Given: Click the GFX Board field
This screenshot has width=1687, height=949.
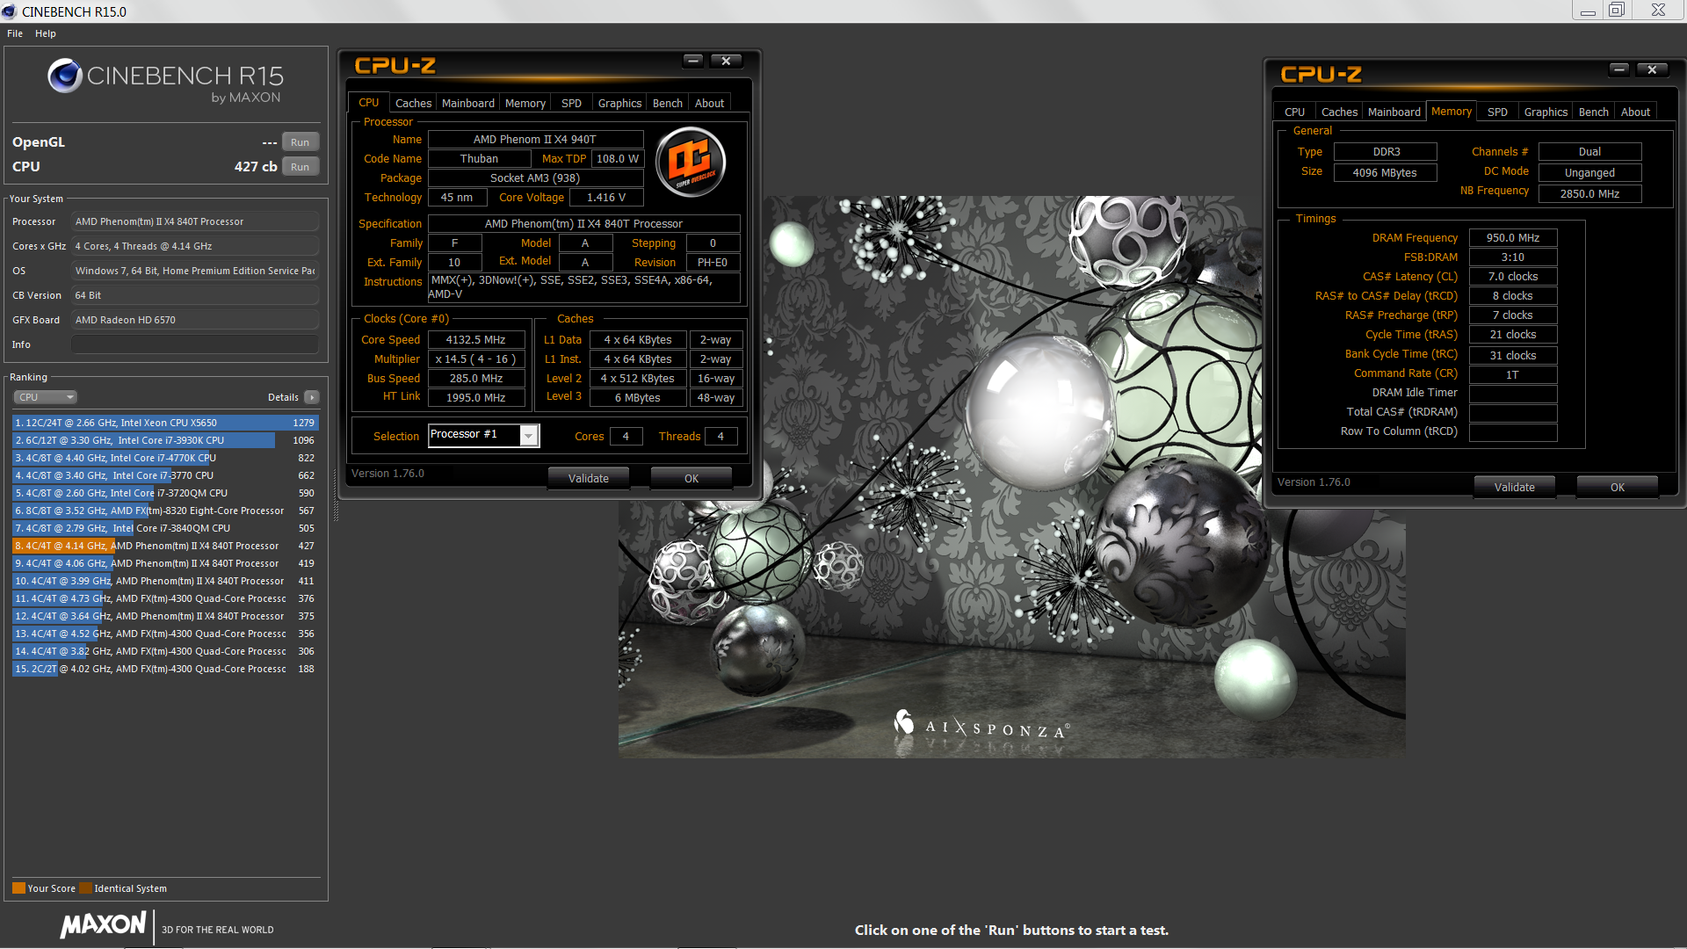Looking at the screenshot, I should coord(195,320).
